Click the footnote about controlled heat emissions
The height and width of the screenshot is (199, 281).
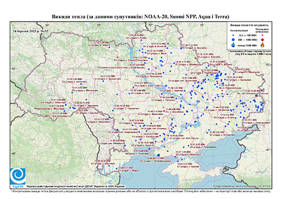(x=140, y=191)
